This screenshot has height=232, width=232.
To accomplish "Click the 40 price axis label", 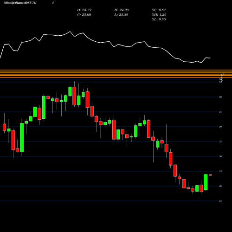I will pos(220,127).
